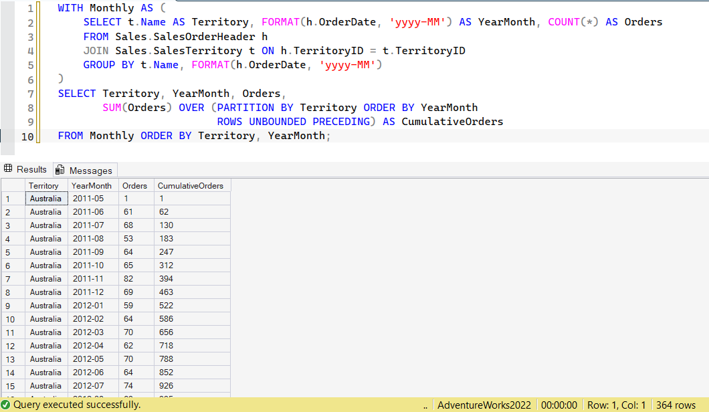Click the green query success checkmark icon
The image size is (709, 412).
(x=6, y=405)
